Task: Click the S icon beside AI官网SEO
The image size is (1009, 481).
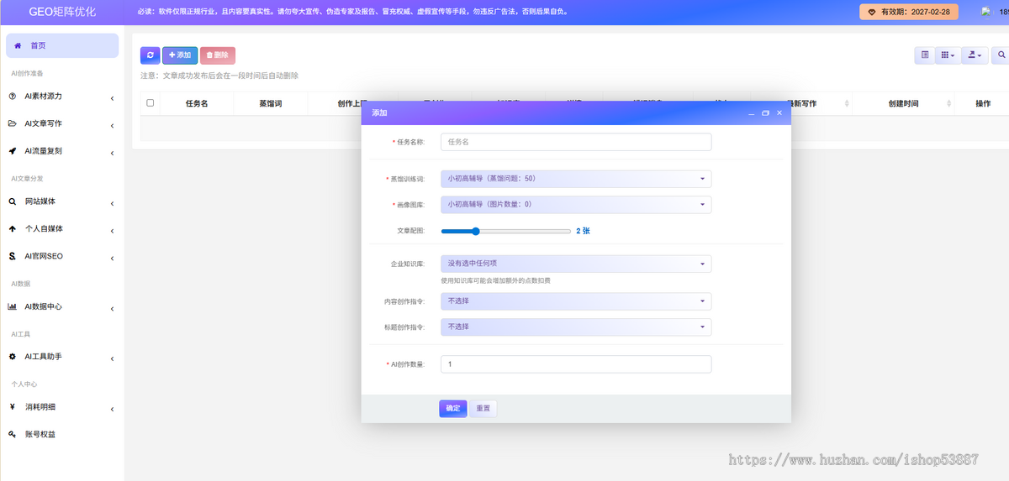Action: [13, 256]
